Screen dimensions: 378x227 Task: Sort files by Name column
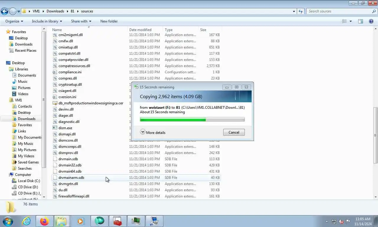[x=89, y=30]
